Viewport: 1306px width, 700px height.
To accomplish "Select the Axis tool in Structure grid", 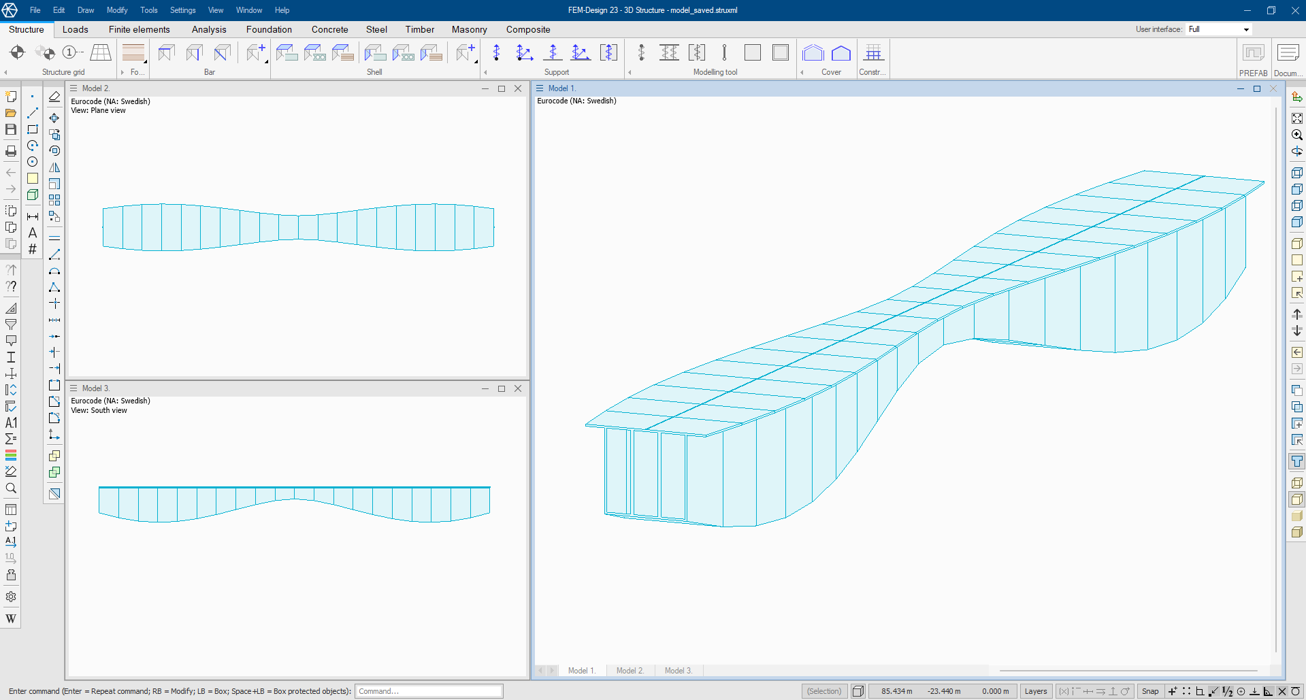I will click(71, 53).
